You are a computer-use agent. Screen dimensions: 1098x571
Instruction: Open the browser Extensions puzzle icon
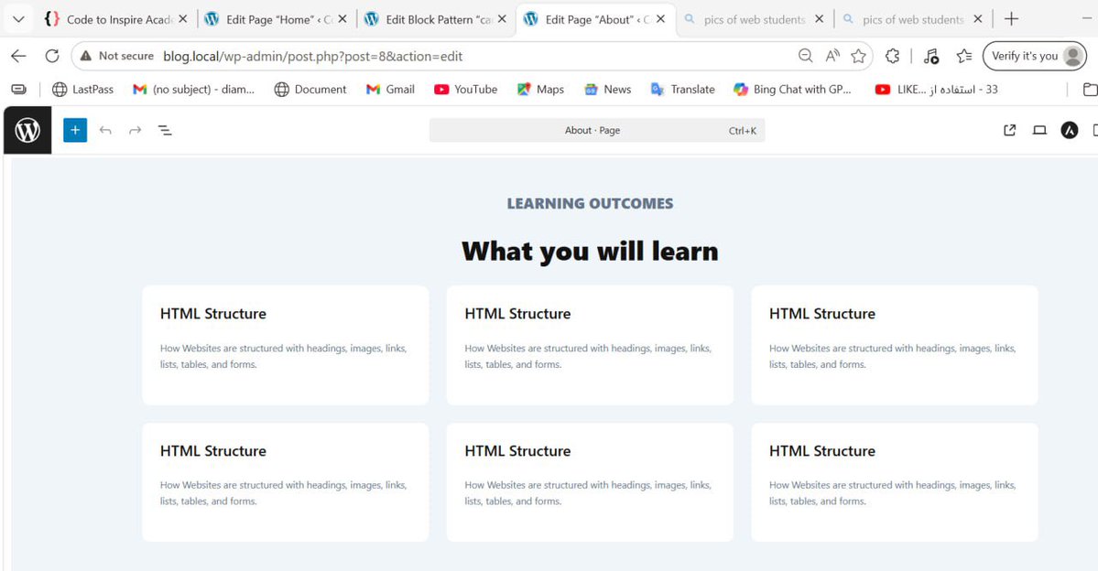click(x=892, y=56)
